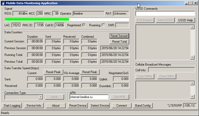Open the About dialog

click(55, 106)
